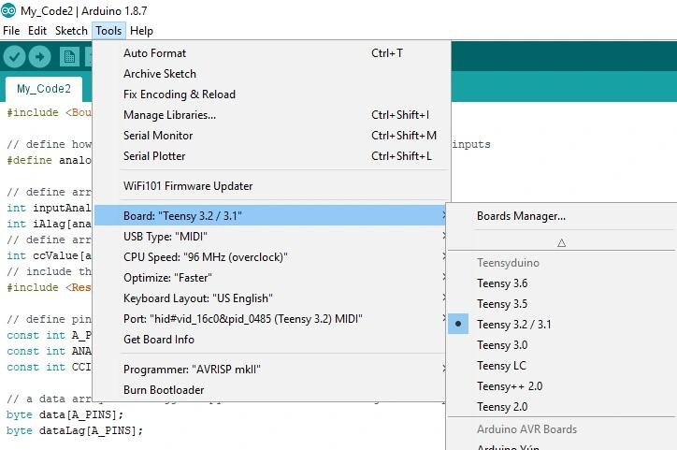Select Burn Bootloader entry
This screenshot has height=450, width=677.
164,390
